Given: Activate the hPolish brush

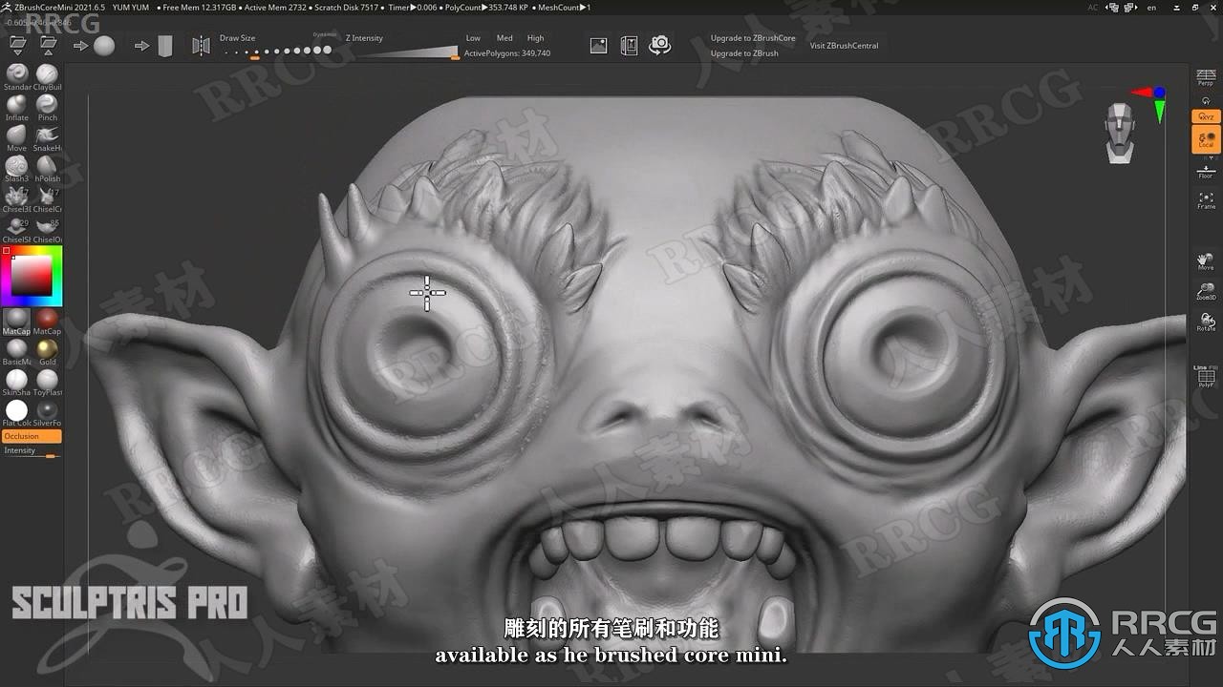Looking at the screenshot, I should tap(47, 170).
